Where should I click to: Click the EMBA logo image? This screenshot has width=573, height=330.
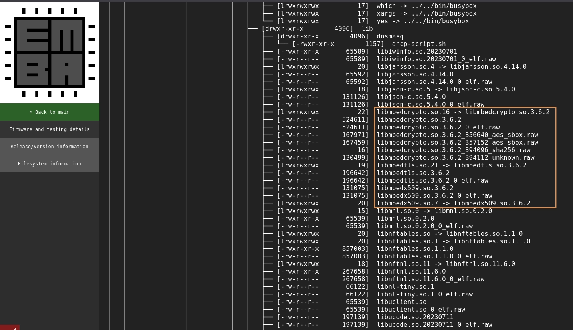50,52
